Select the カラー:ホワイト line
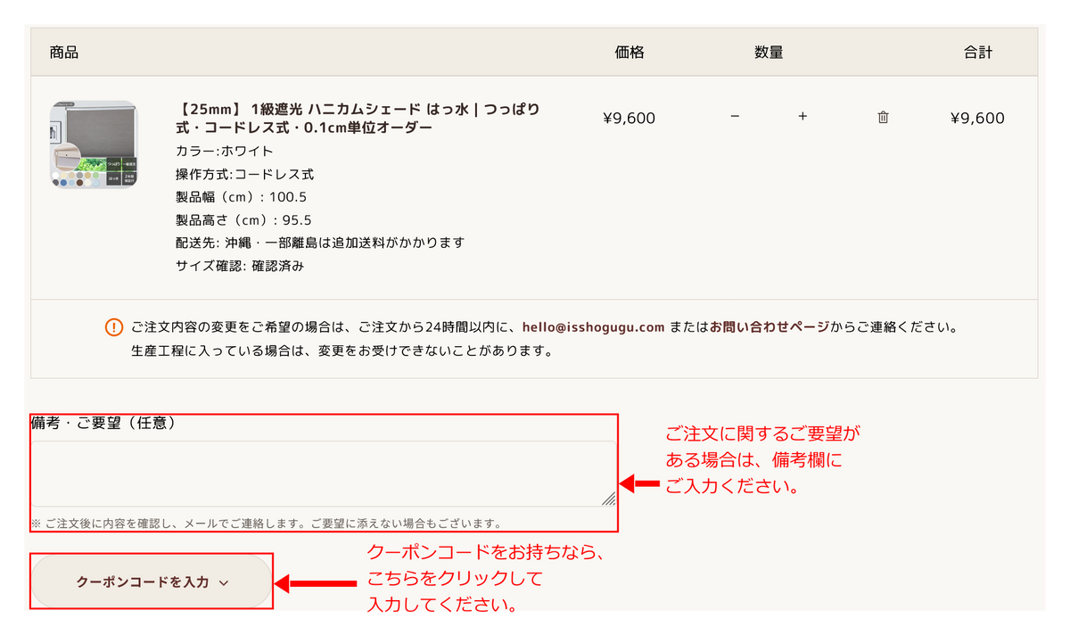This screenshot has height=635, width=1070. pos(225,151)
